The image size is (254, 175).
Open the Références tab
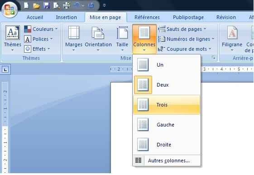coord(147,17)
